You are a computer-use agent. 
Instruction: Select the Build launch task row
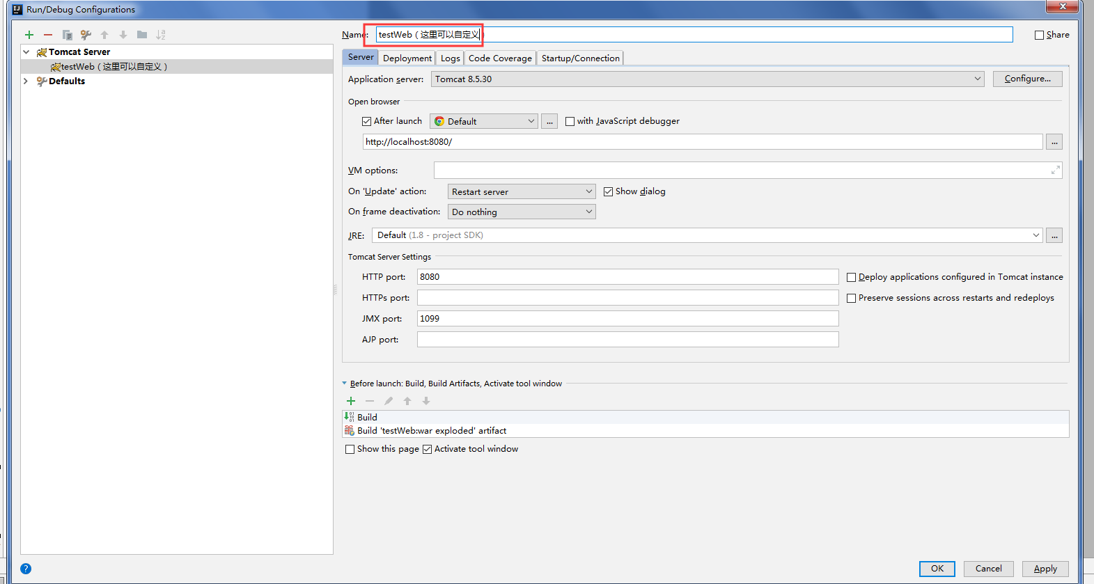coord(705,418)
